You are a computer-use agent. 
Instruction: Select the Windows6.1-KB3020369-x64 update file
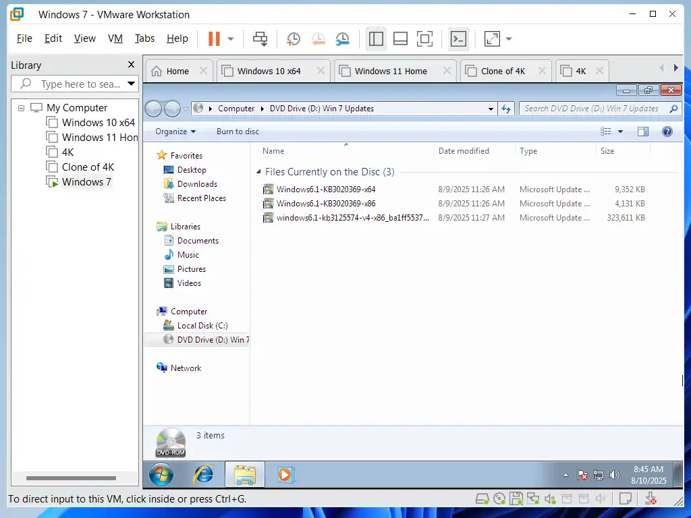[325, 190]
